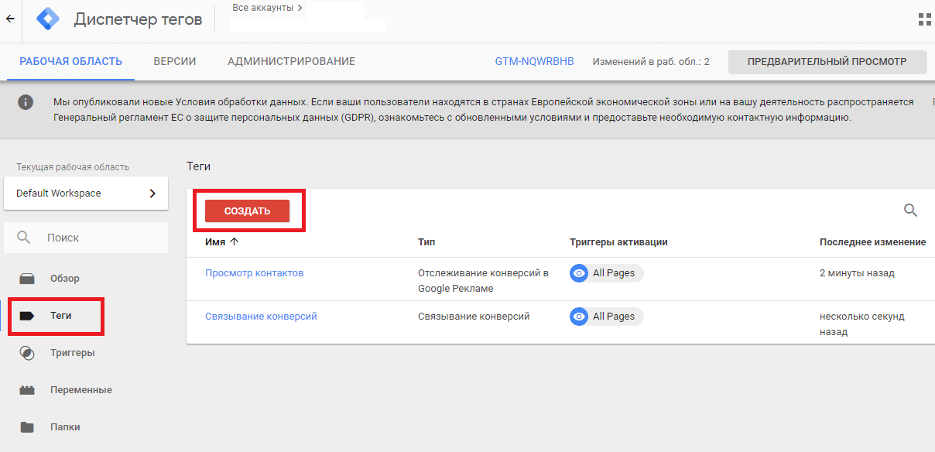Click the search magnifier icon in tags table
This screenshot has width=935, height=452.
click(x=910, y=210)
